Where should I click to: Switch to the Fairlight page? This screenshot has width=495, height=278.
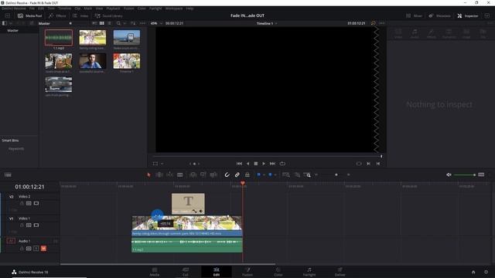pos(309,272)
